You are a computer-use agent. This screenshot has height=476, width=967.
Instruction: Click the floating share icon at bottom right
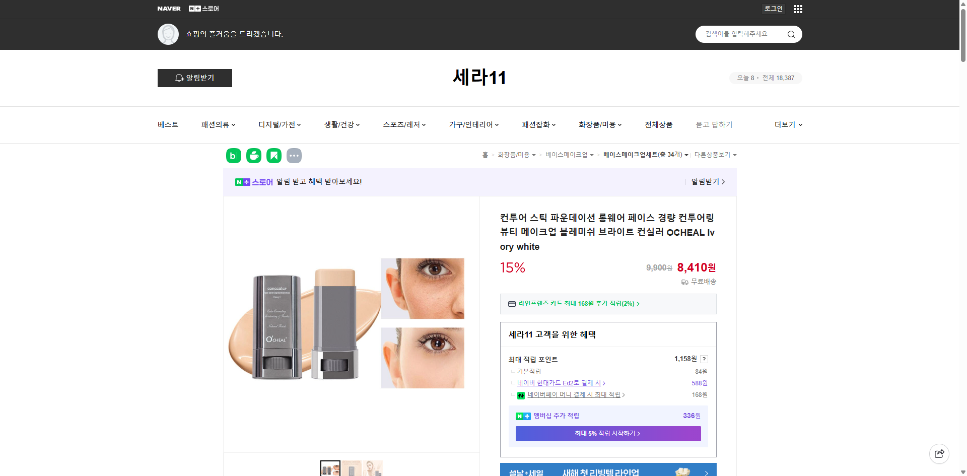(x=939, y=453)
